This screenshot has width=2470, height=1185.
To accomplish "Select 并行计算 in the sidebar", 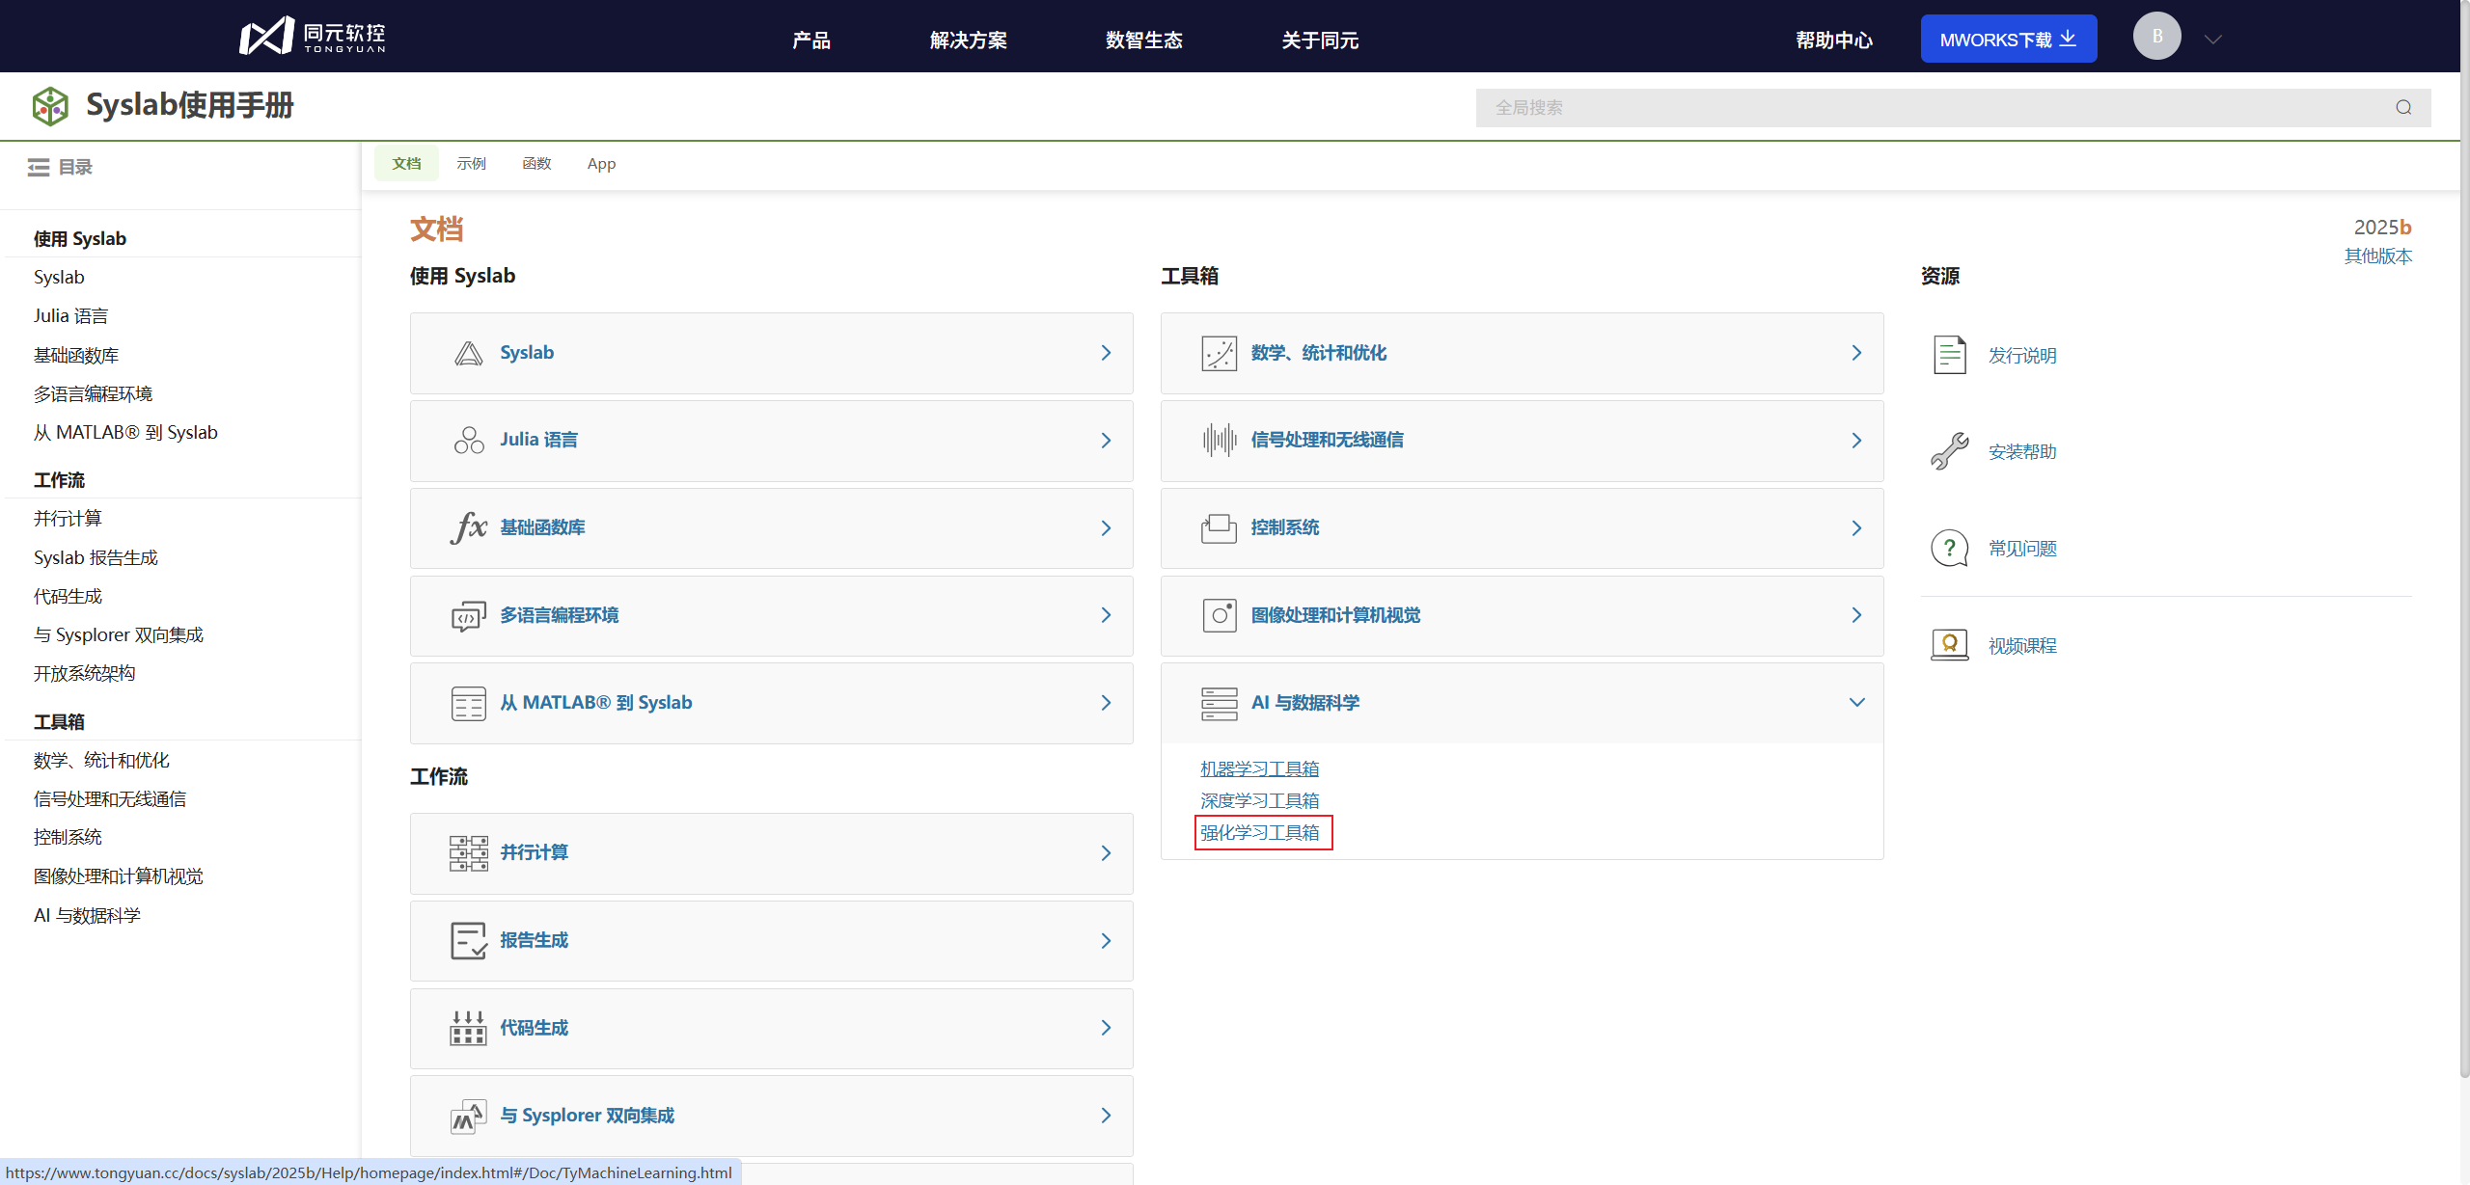I will [68, 519].
